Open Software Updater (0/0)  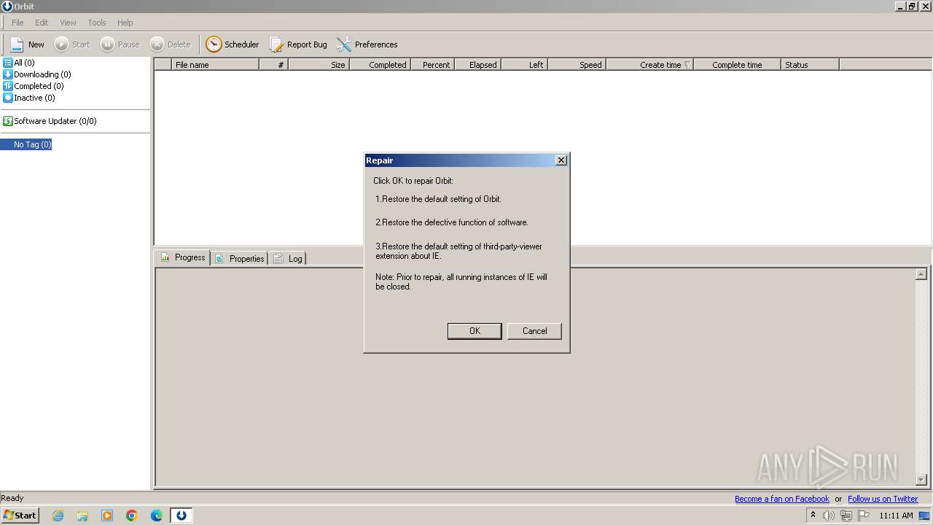50,121
